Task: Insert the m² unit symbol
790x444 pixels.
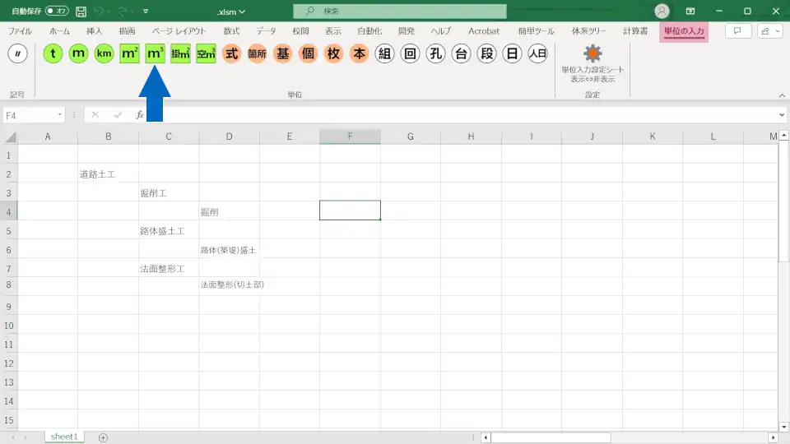Action: [129, 53]
